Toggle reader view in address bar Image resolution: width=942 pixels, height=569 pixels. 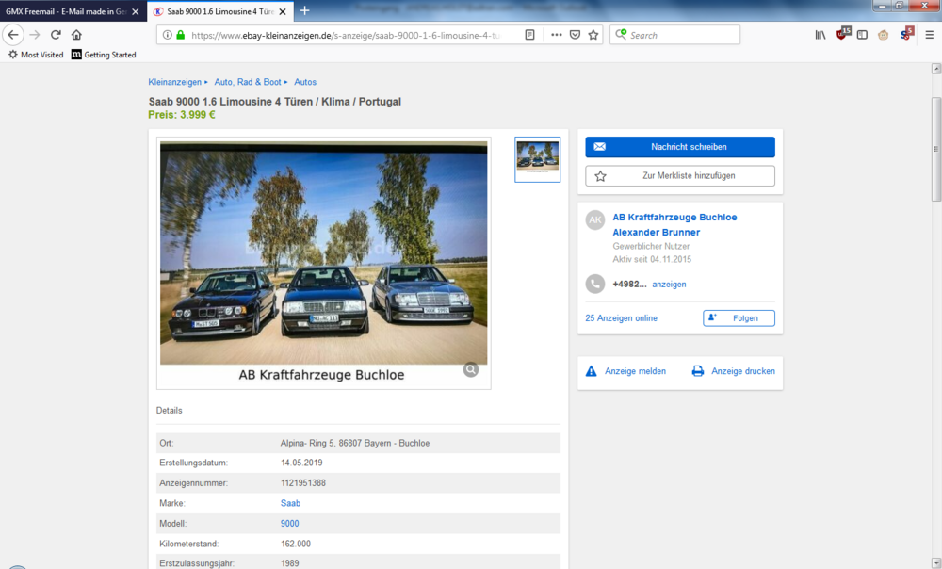click(529, 35)
